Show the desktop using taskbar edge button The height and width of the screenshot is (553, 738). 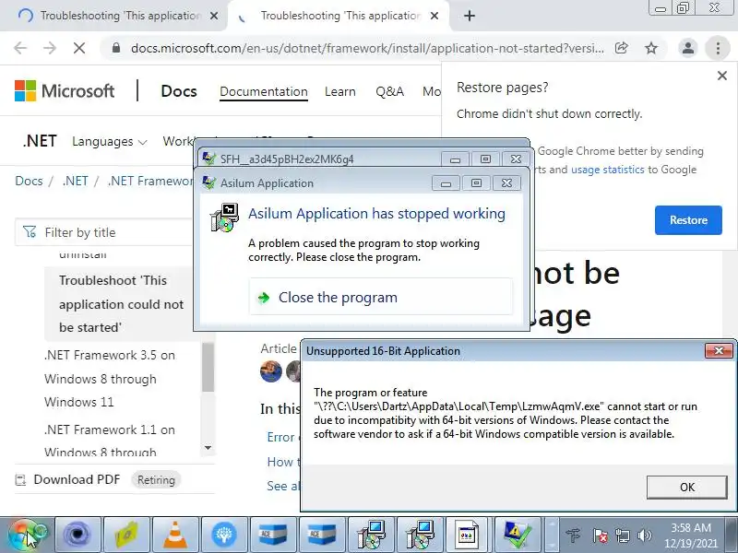(732, 535)
